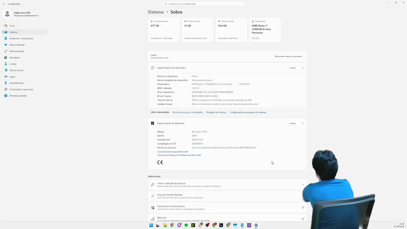Screen dimensions: 407x229
Task: Select the full device name Felipe.advocacia.com
Action: pyautogui.click(x=202, y=80)
